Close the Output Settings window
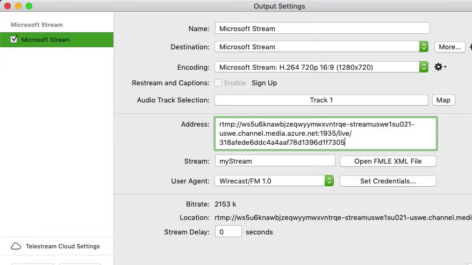472x265 pixels. coord(8,6)
